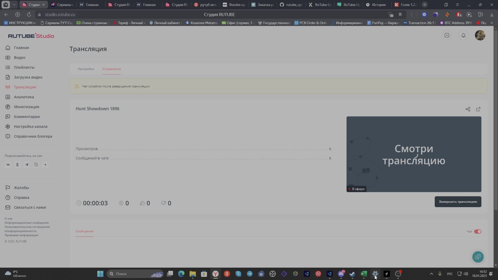498x280 pixels.
Task: Open the Кошелек Metama bookmark
Action: point(202,23)
